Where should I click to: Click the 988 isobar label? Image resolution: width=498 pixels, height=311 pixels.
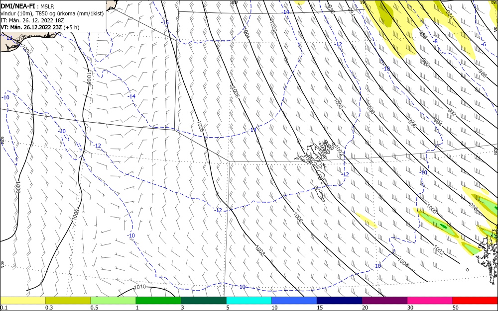point(423,35)
